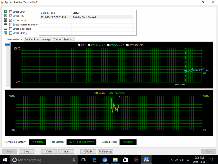
Task: Enable the Stress GPU(s) checkbox
Action: (11, 33)
